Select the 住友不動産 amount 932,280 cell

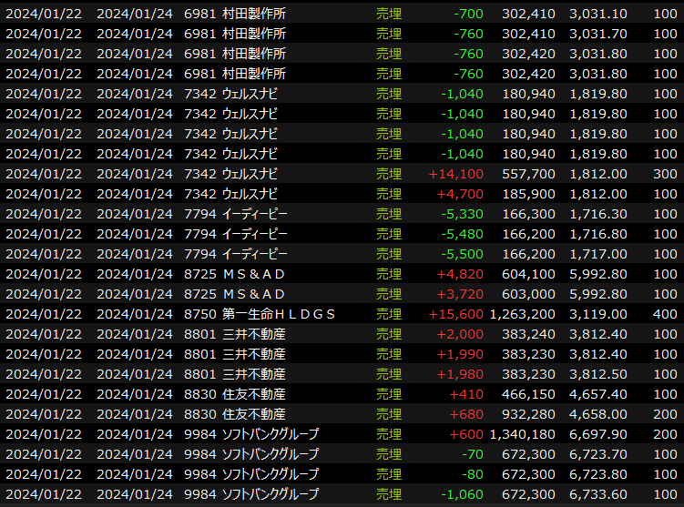[528, 414]
